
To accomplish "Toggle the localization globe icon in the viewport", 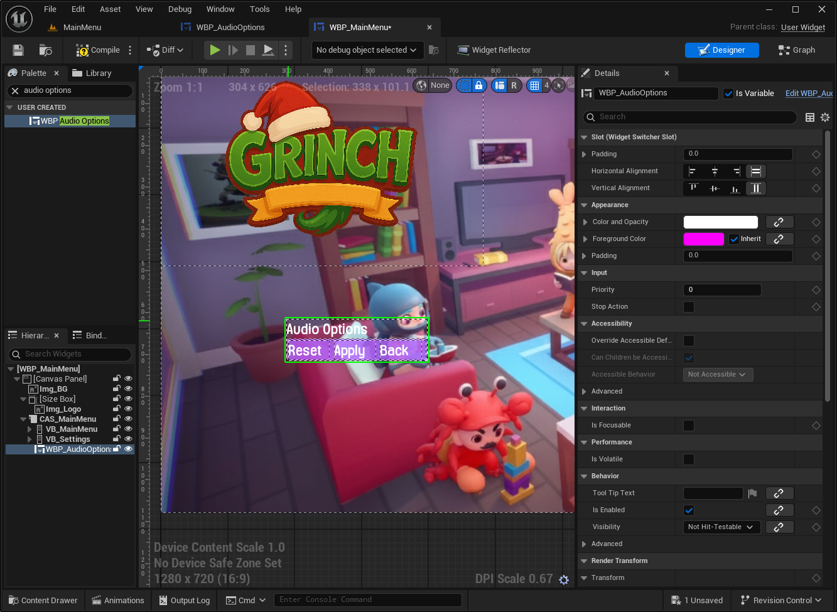I will (421, 85).
